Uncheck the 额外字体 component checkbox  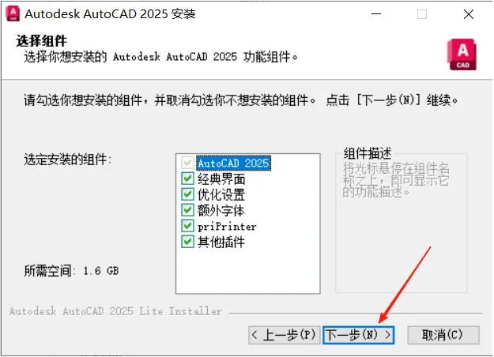187,210
